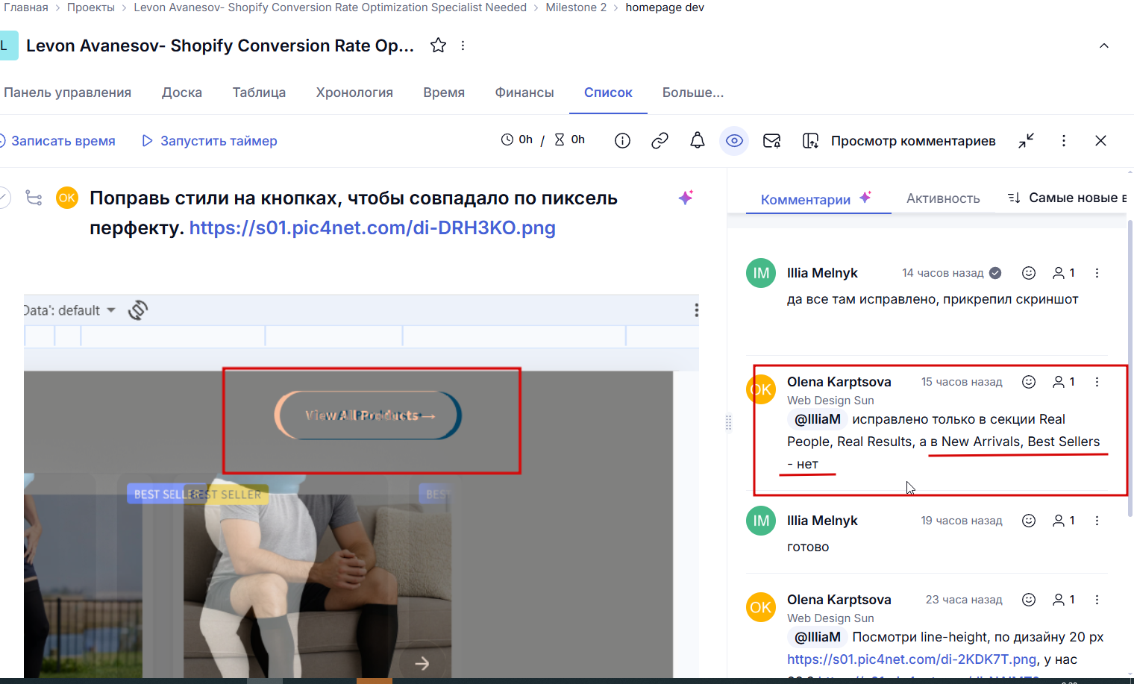Viewport: 1134px width, 684px height.
Task: Switch to Панель управления tab
Action: click(67, 92)
